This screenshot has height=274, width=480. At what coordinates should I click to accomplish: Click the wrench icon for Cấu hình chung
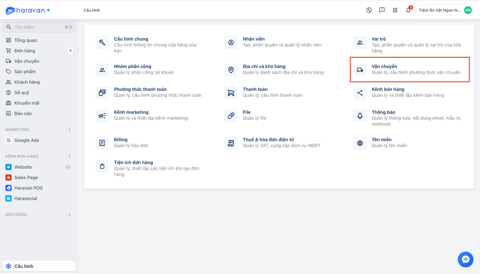(x=102, y=43)
